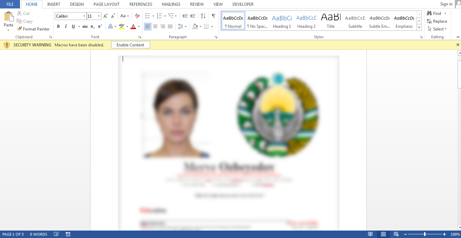Apply strikethrough formatting
The height and width of the screenshot is (238, 461).
pyautogui.click(x=85, y=26)
